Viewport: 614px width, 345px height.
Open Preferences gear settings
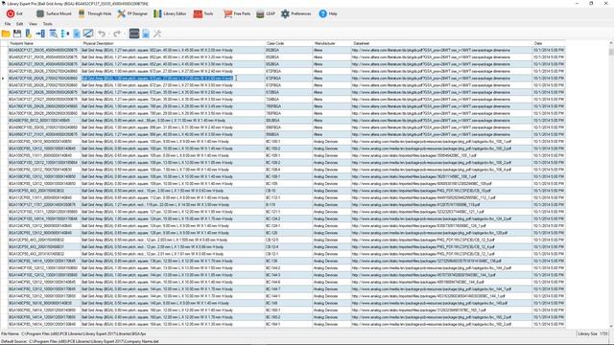click(x=296, y=13)
